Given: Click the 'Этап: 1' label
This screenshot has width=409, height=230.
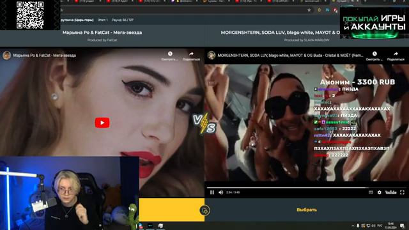Looking at the screenshot, I should point(102,20).
